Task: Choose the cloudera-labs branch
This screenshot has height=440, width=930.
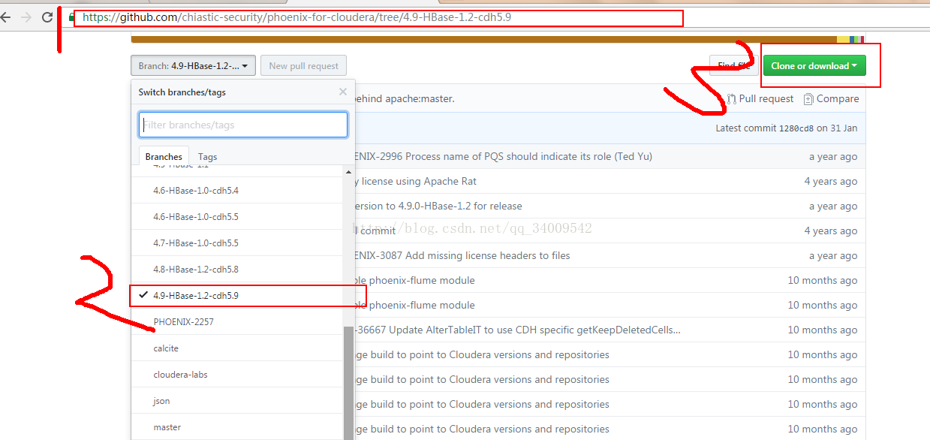Action: pyautogui.click(x=238, y=375)
